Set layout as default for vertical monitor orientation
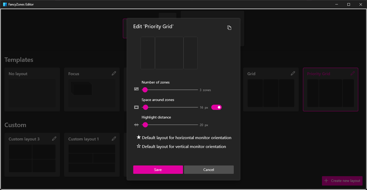367x190 pixels. click(x=139, y=146)
